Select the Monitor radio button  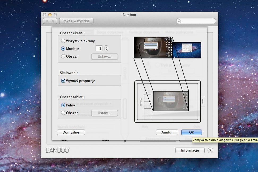click(63, 49)
